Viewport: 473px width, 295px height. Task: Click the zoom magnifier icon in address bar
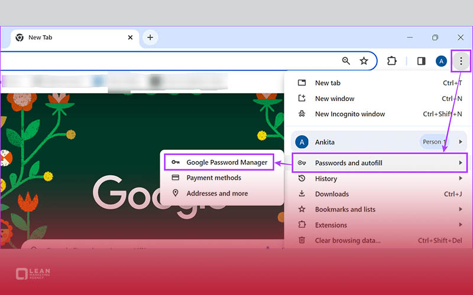coord(346,61)
